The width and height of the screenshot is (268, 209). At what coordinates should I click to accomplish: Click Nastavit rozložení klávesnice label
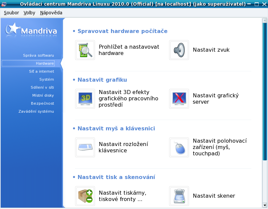pos(123,147)
